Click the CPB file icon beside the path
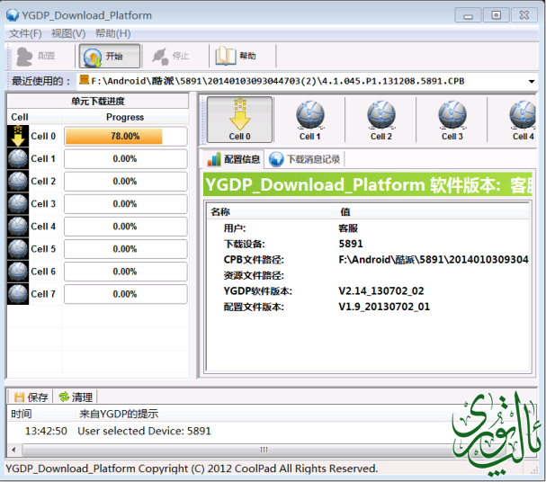Image resolution: width=546 pixels, height=482 pixels. (84, 80)
